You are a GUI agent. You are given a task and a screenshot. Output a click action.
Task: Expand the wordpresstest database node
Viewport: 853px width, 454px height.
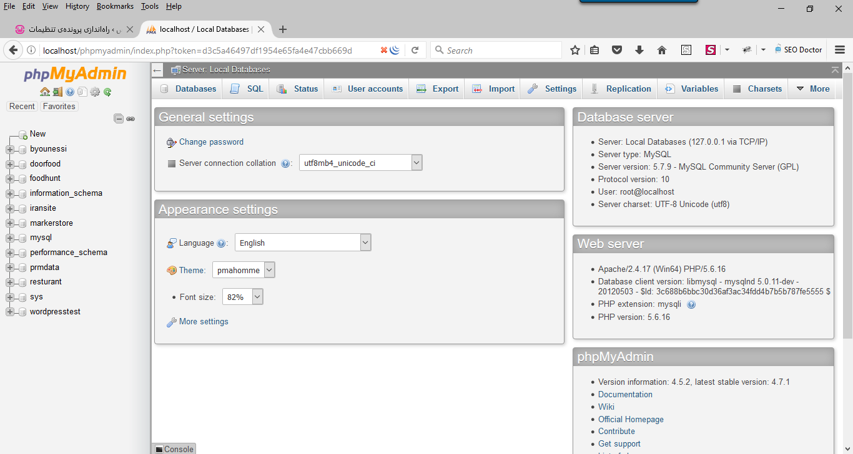(x=10, y=312)
